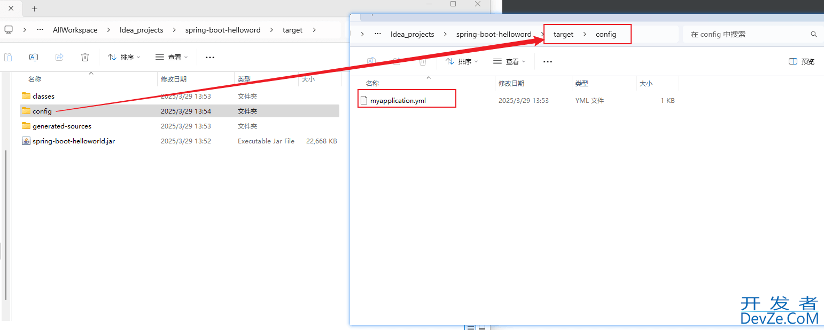Sort by 修改日期 column in config window
This screenshot has width=824, height=330.
pos(511,83)
